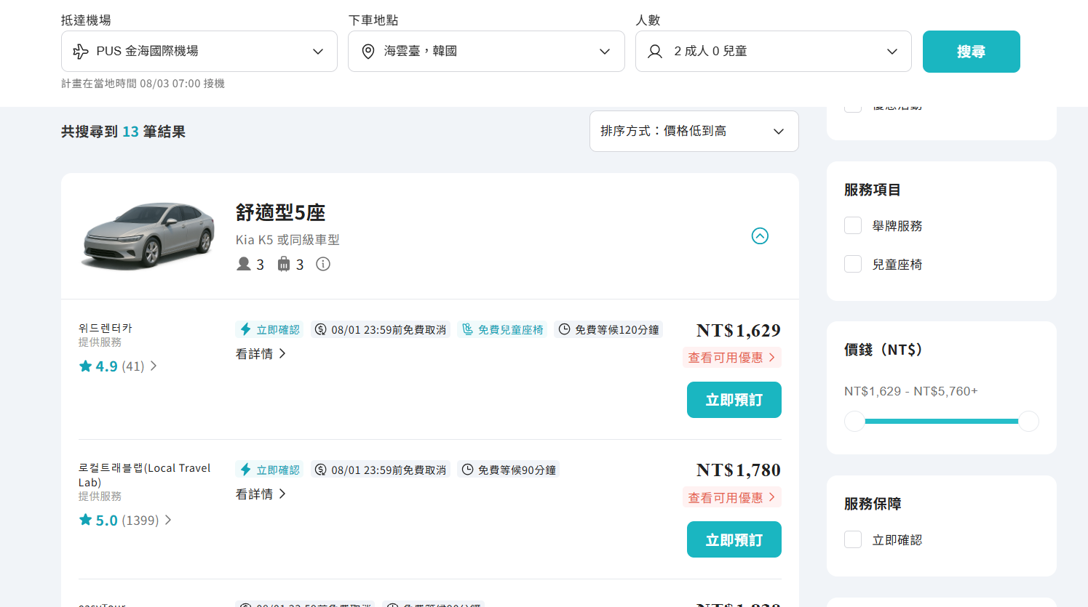Screen dimensions: 1088x607
Task: Click lightning 立即確認 icon for 위드렌터카
Action: pyautogui.click(x=246, y=329)
